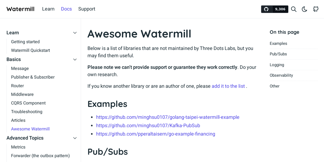Click the search magnifier icon
The height and width of the screenshot is (162, 324).
(294, 9)
